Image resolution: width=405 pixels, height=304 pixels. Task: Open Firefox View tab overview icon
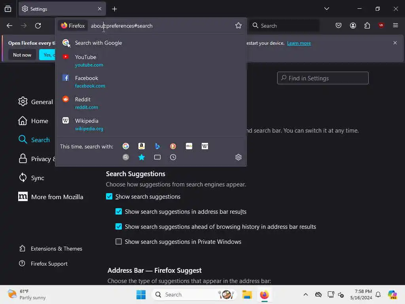[x=8, y=9]
